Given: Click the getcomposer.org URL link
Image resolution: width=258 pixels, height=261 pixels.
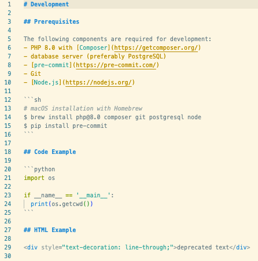Looking at the screenshot, I should tap(156, 47).
